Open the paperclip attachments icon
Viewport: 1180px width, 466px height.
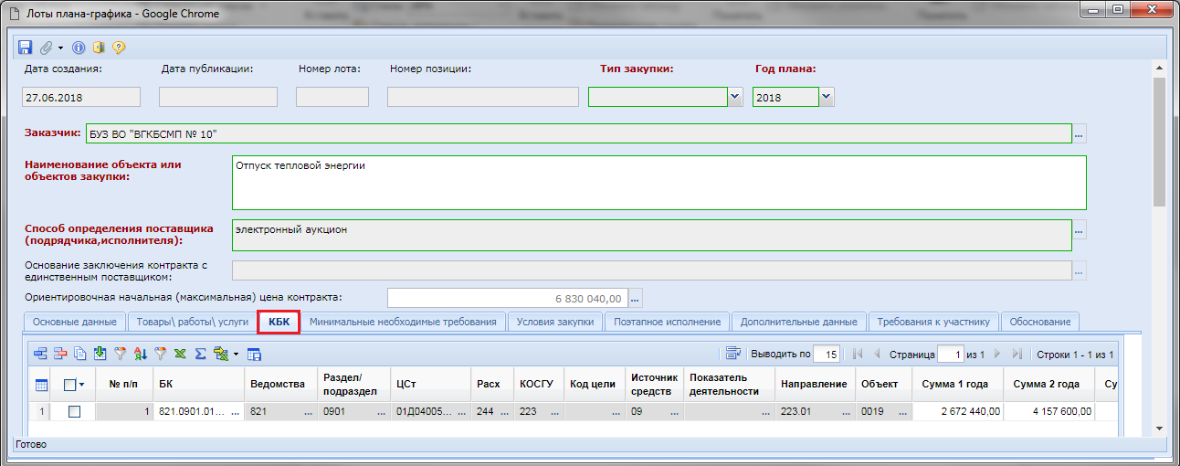click(x=46, y=48)
